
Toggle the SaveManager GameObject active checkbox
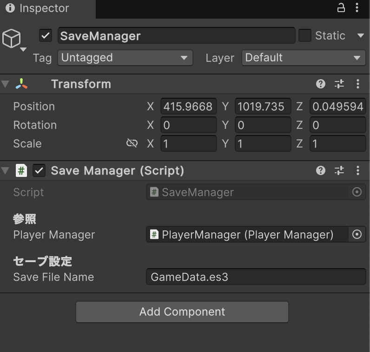46,36
